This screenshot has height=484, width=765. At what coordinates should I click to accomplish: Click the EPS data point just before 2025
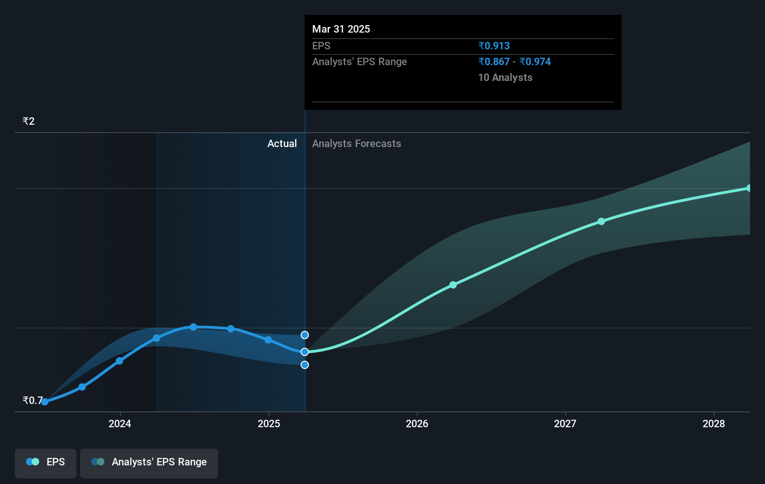(268, 340)
